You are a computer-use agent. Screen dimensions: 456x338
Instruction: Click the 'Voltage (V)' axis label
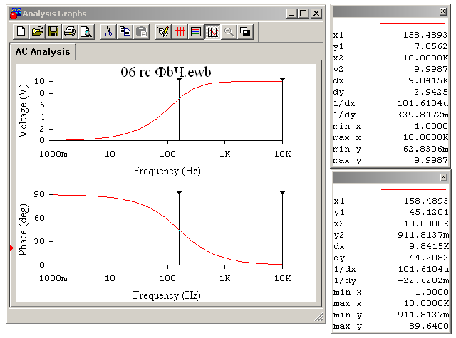coord(24,111)
